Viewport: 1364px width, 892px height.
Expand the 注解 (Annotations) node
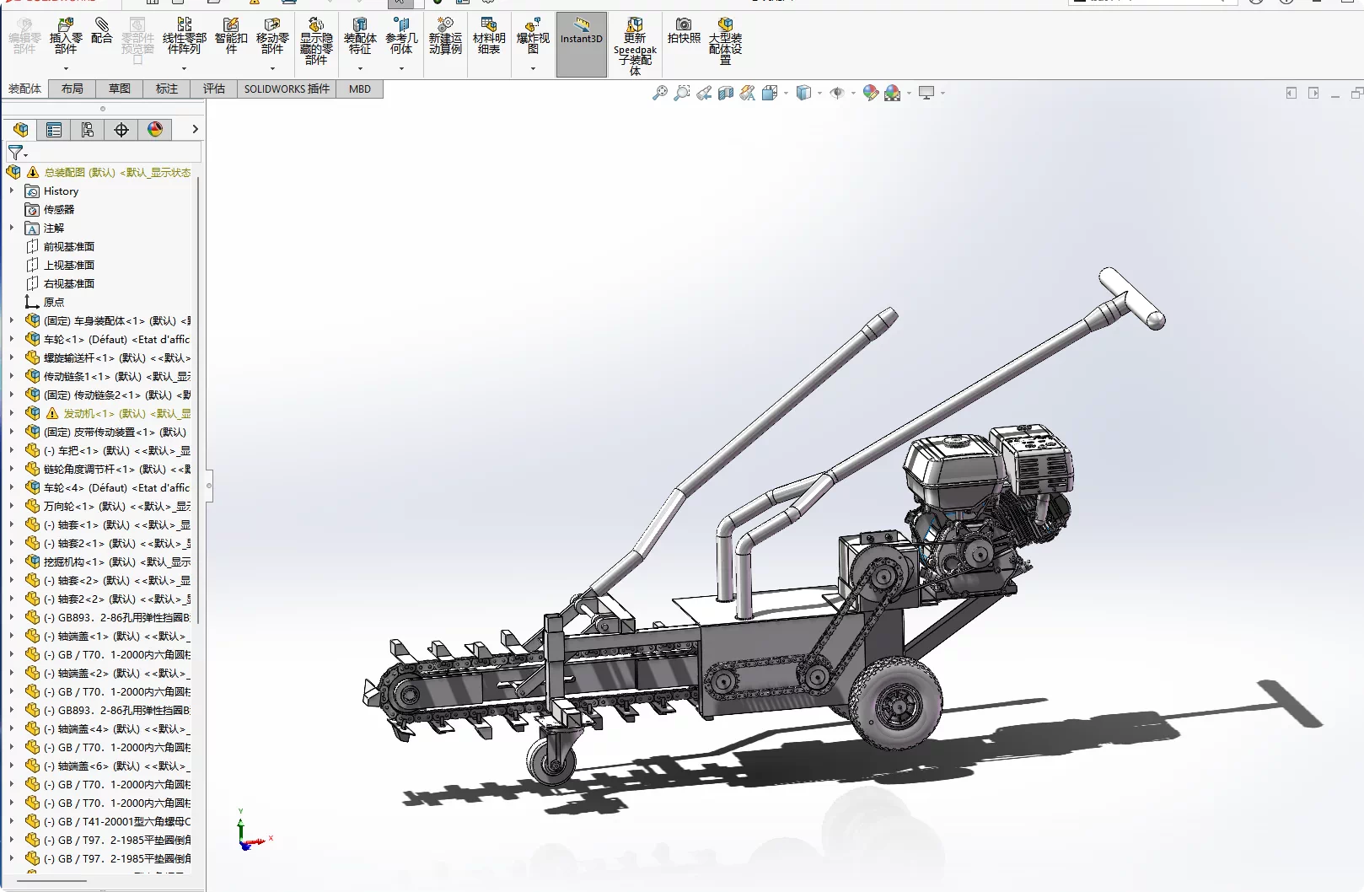[12, 228]
